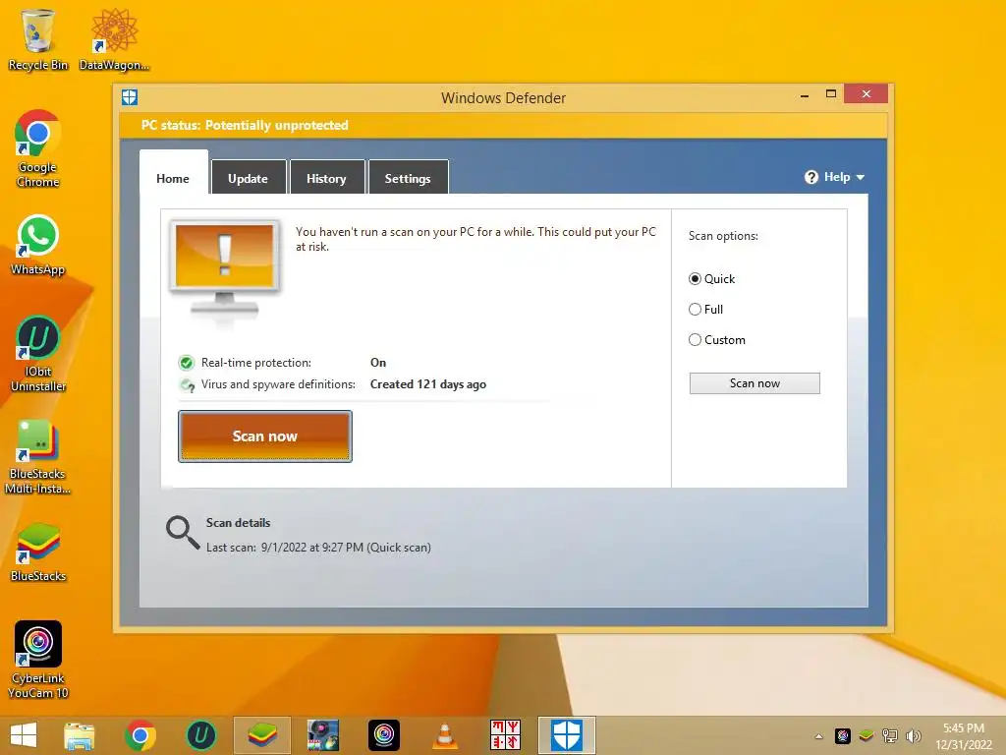The image size is (1006, 755).
Task: Open the red symbols app in taskbar
Action: coord(506,735)
